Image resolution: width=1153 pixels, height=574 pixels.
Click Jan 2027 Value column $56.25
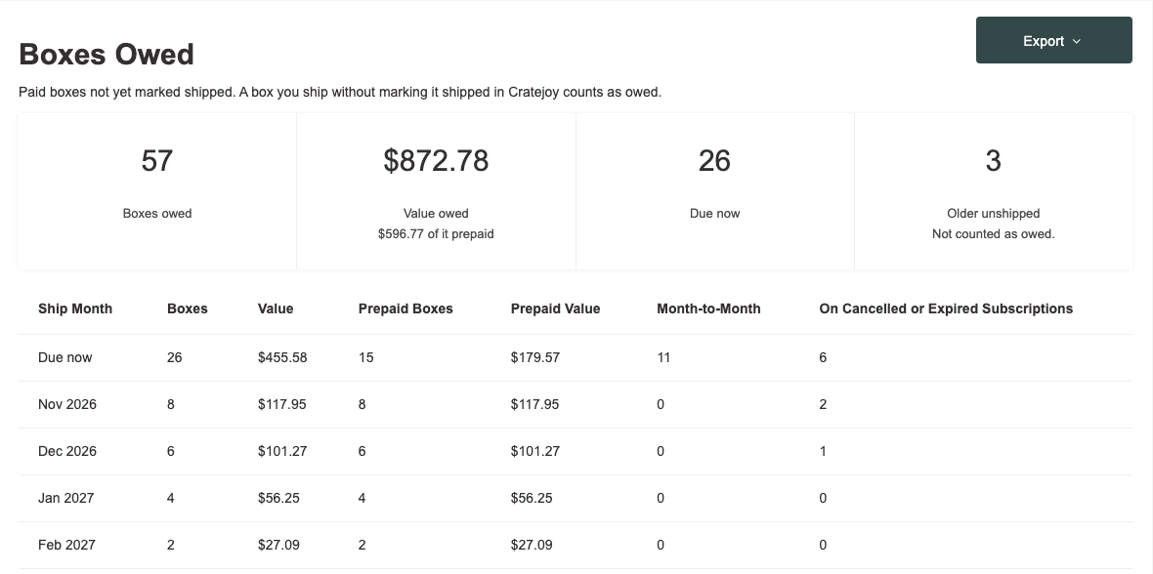pos(278,499)
